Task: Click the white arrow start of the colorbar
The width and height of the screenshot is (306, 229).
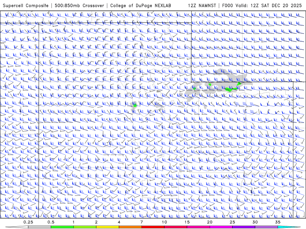Action: [17, 227]
